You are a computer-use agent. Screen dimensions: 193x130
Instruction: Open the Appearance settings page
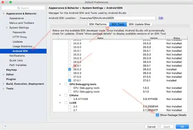click(16, 18)
